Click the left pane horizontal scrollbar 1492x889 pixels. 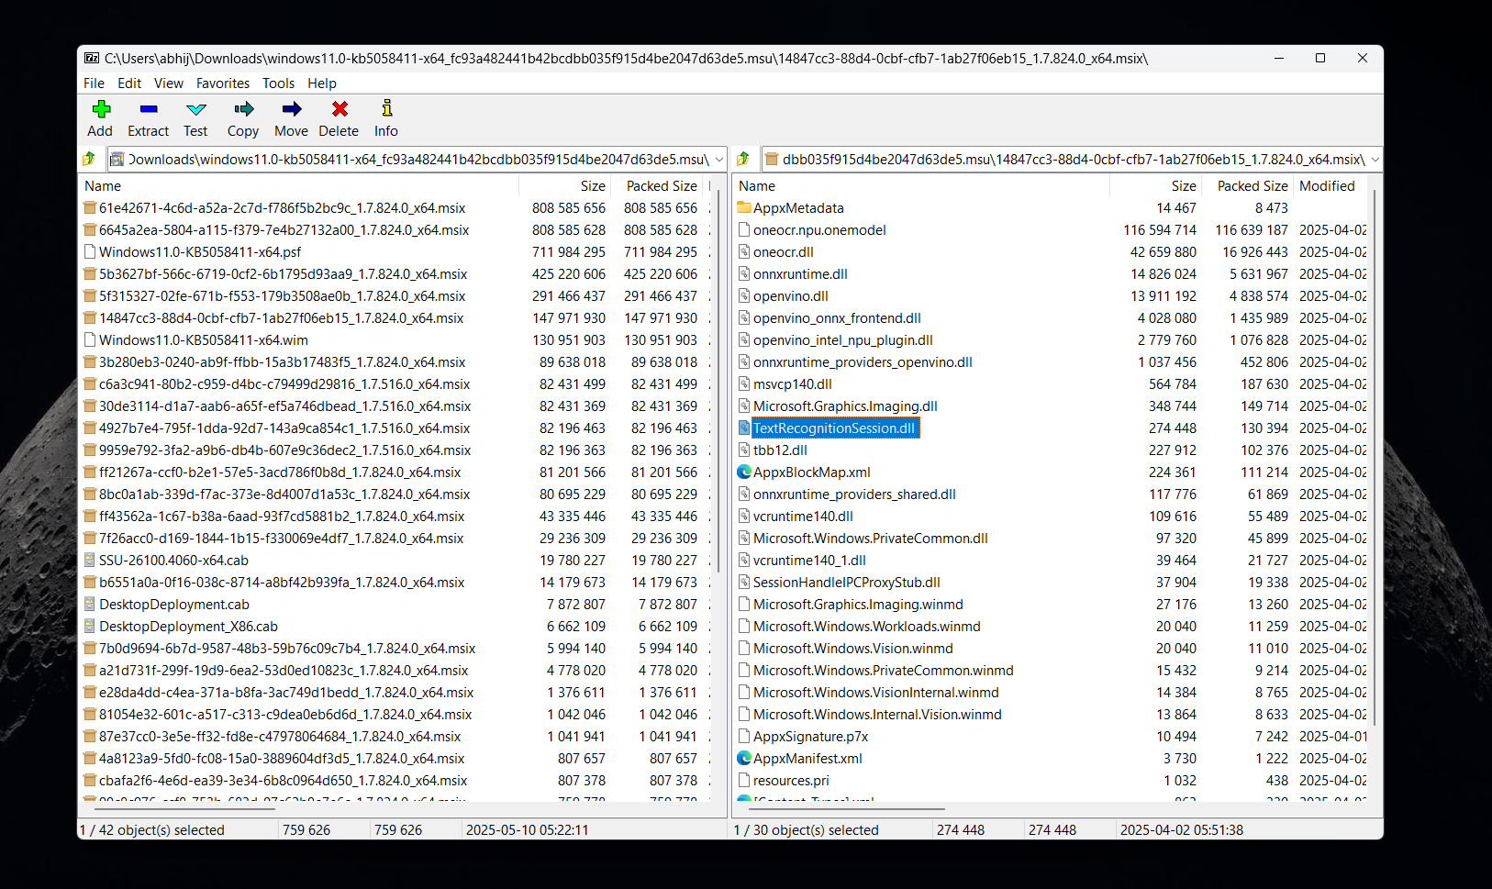tap(184, 809)
